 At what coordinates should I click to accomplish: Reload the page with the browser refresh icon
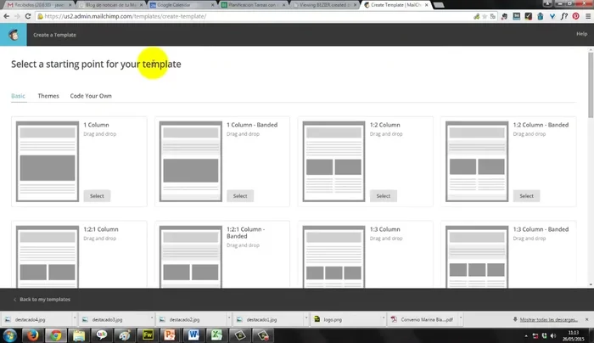tap(28, 15)
